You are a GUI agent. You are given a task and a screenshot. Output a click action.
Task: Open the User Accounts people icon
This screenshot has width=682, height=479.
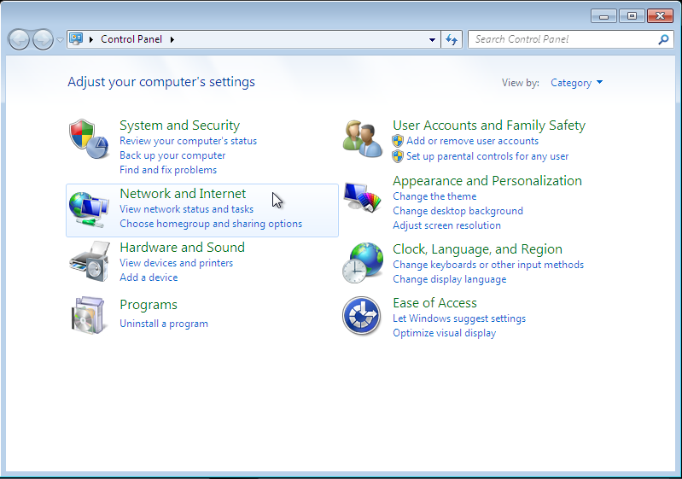click(x=362, y=139)
